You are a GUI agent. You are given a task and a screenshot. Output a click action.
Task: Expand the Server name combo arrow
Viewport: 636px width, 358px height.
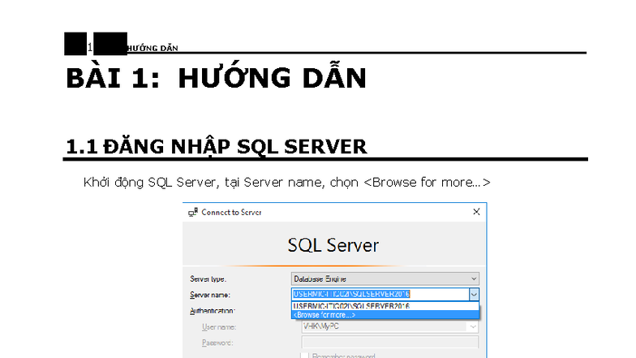click(474, 294)
